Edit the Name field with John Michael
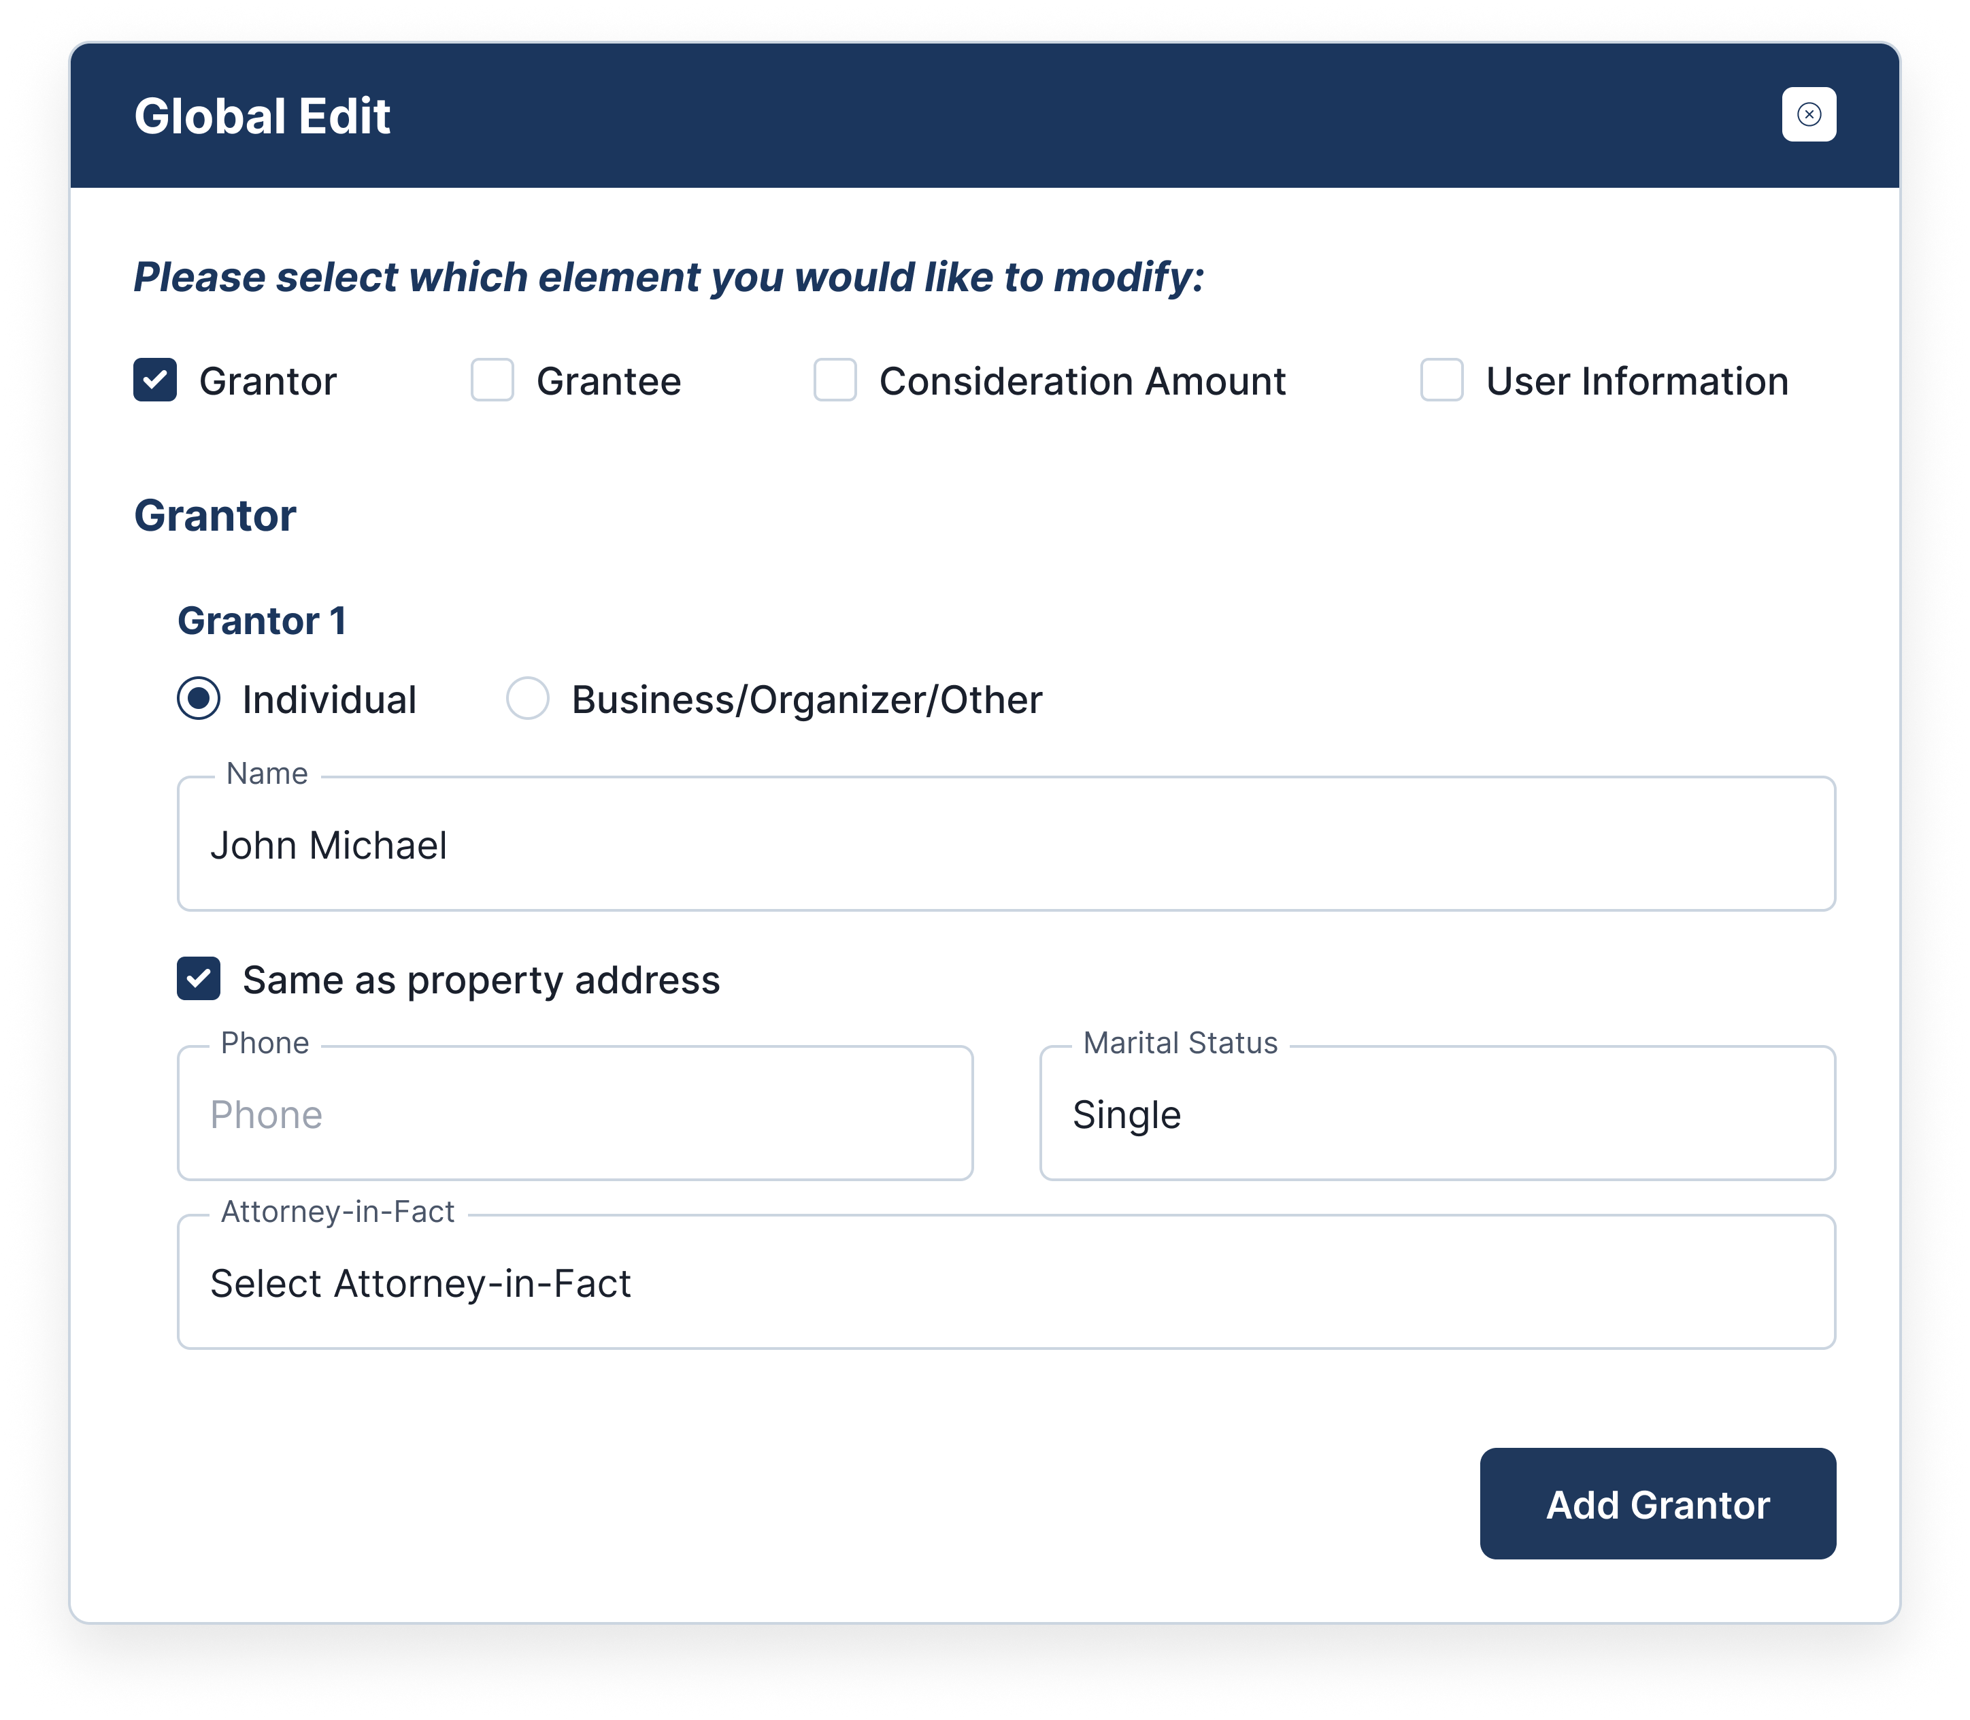This screenshot has width=1970, height=1720. tap(1005, 844)
